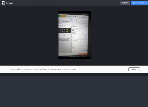Click the dark scoreboard showing 84 and 65

(x=65, y=30)
